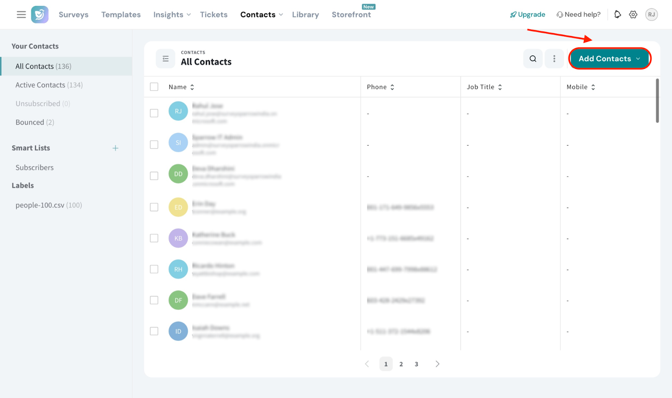
Task: Open the three-dot more options menu
Action: pos(554,59)
